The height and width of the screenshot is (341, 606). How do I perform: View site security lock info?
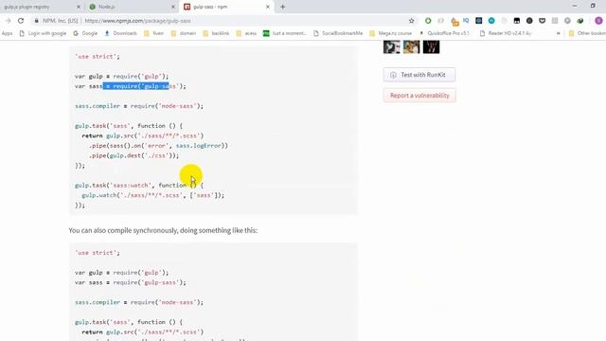36,21
